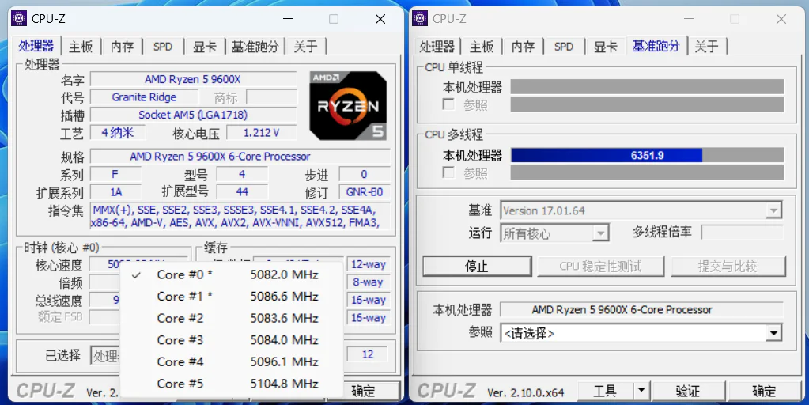Image resolution: width=809 pixels, height=405 pixels.
Task: Click the CPU-Z app icon in right window title bar
Action: 420,18
